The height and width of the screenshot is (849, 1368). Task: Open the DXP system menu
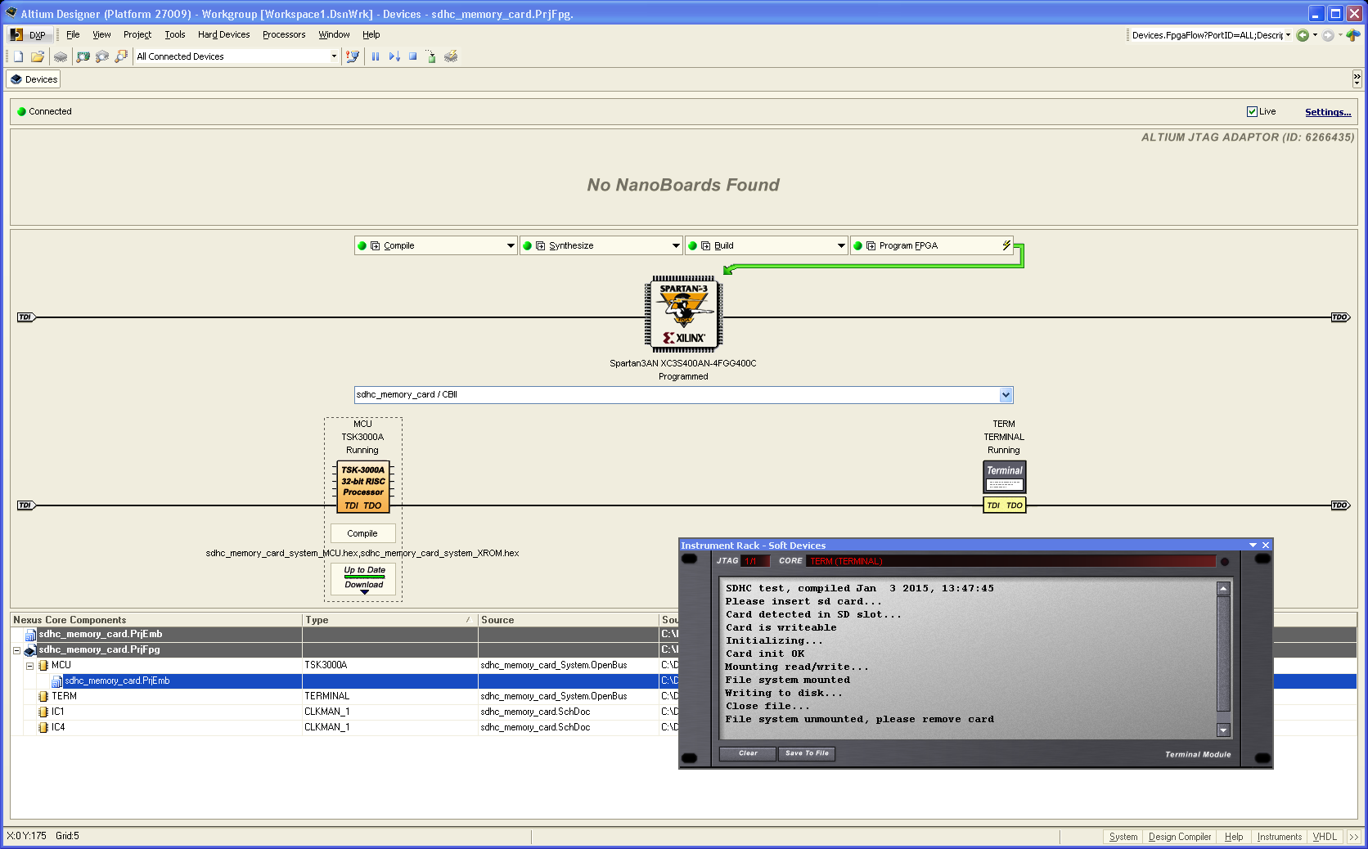coord(29,34)
